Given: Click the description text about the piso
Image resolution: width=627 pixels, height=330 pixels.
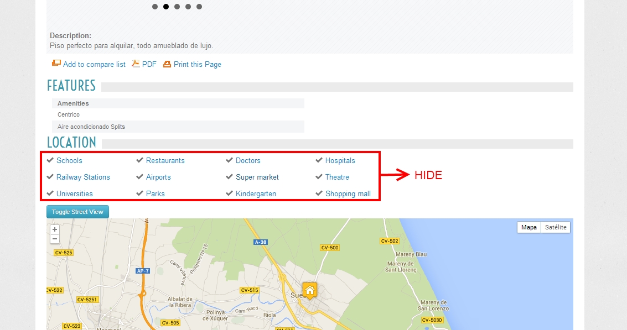Looking at the screenshot, I should tap(132, 46).
